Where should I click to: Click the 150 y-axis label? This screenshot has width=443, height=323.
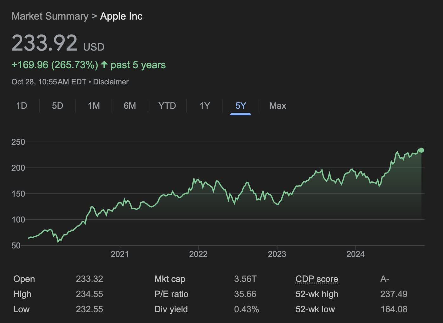pos(18,194)
